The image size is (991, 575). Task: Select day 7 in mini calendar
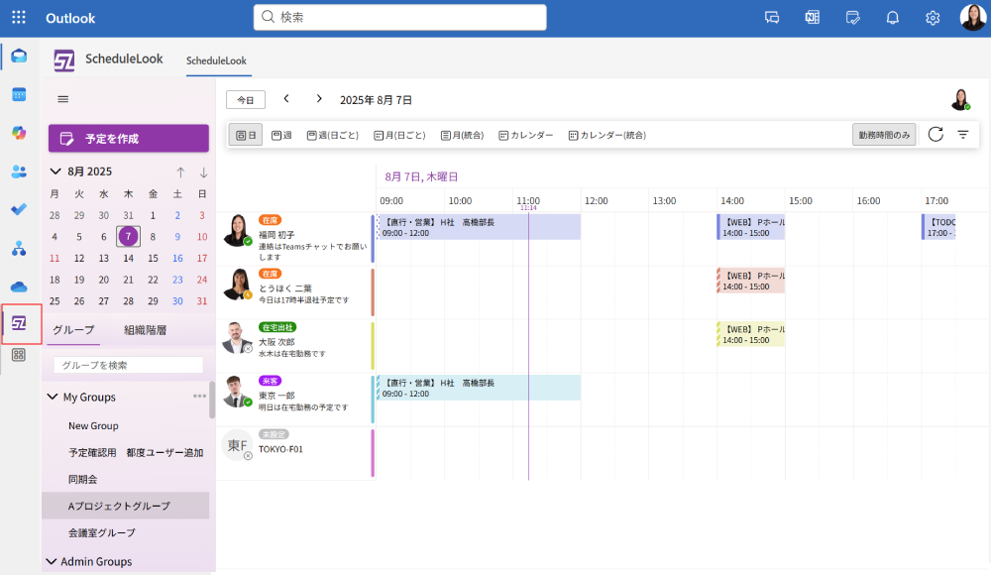coord(128,237)
